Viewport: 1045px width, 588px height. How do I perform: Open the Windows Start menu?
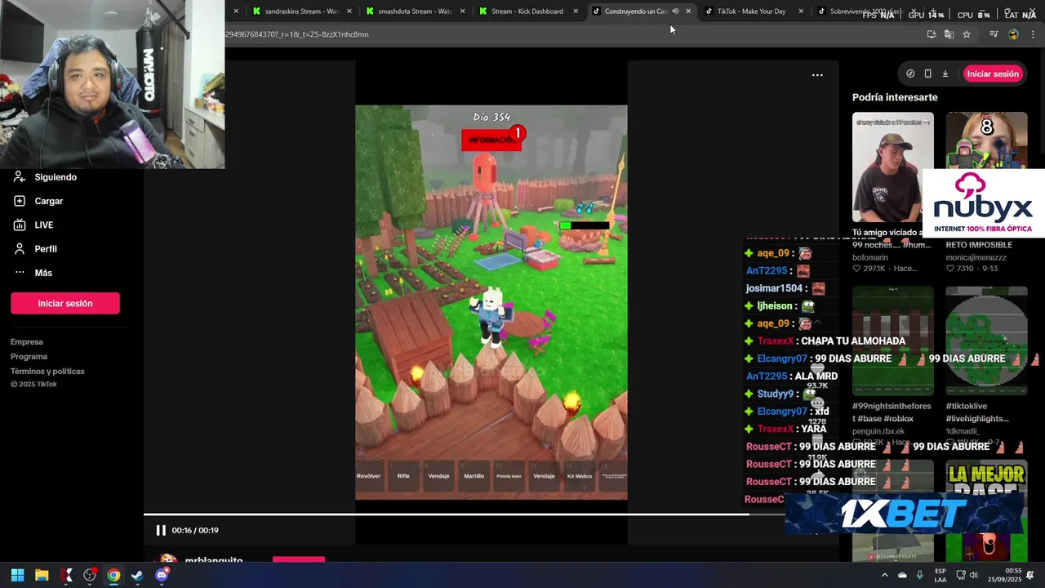(x=18, y=575)
